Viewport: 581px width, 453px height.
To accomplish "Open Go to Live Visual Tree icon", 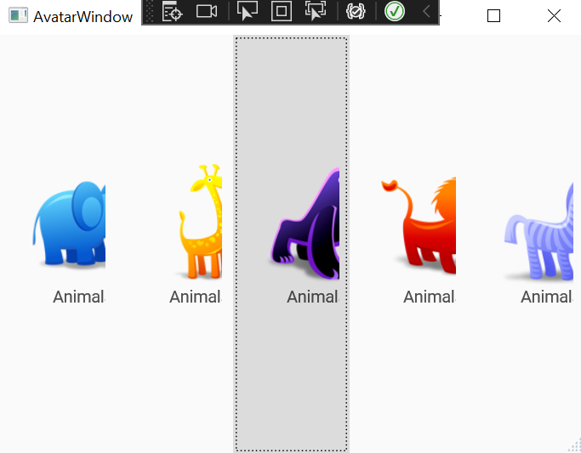I will click(x=172, y=11).
